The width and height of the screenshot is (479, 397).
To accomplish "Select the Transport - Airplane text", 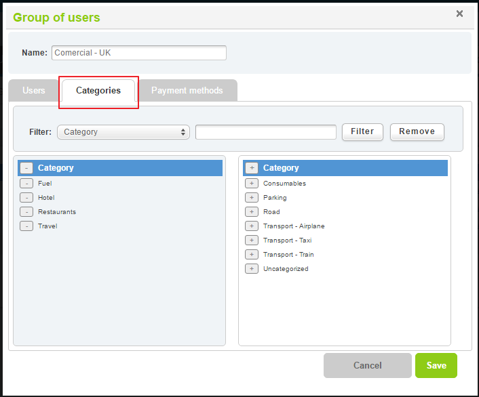I will [x=294, y=226].
